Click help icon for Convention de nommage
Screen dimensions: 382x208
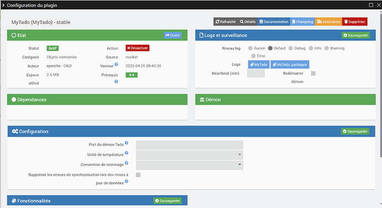tap(126, 163)
